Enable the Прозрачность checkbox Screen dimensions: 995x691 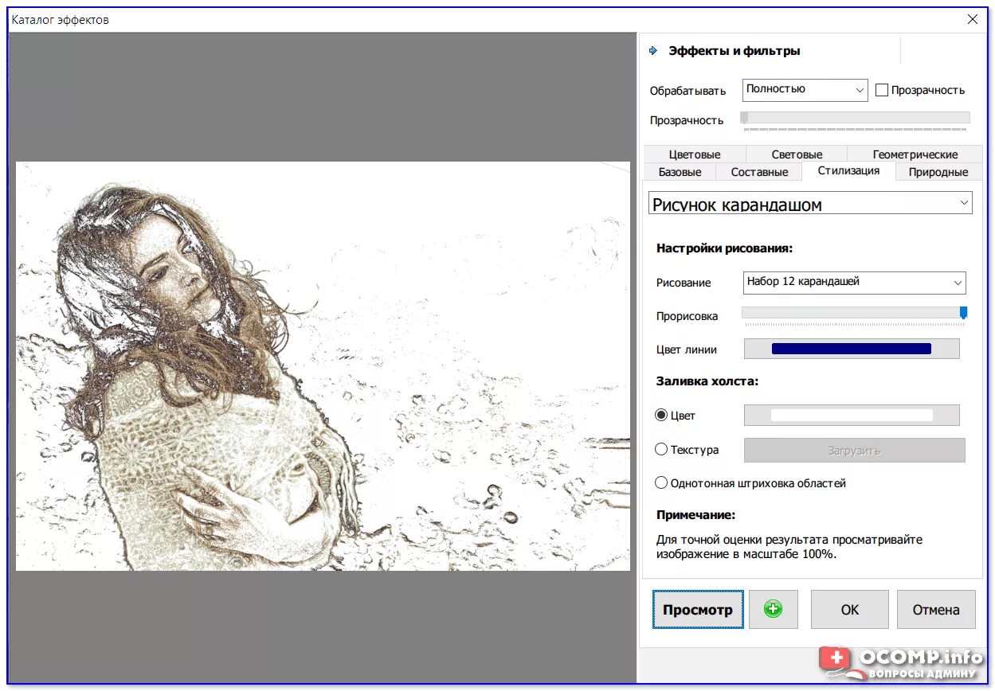click(882, 90)
